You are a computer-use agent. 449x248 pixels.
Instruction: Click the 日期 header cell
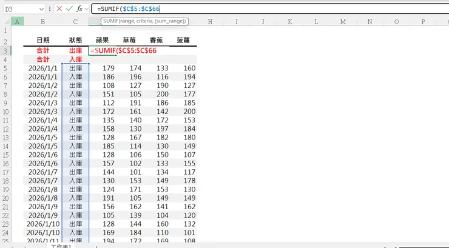(x=42, y=41)
